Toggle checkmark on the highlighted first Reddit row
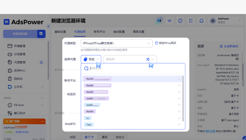Screen dimensions: 246x140 click(179, 79)
